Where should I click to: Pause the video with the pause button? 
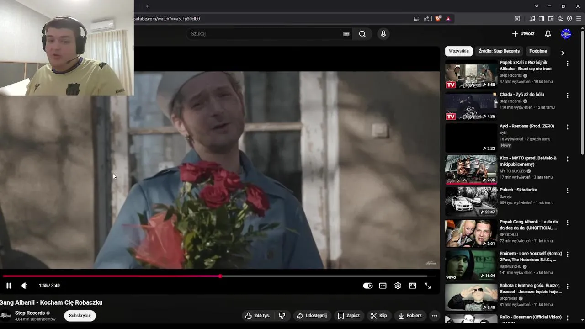tap(9, 286)
